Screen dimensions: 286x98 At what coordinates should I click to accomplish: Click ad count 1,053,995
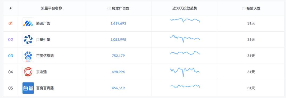pyautogui.click(x=118, y=40)
